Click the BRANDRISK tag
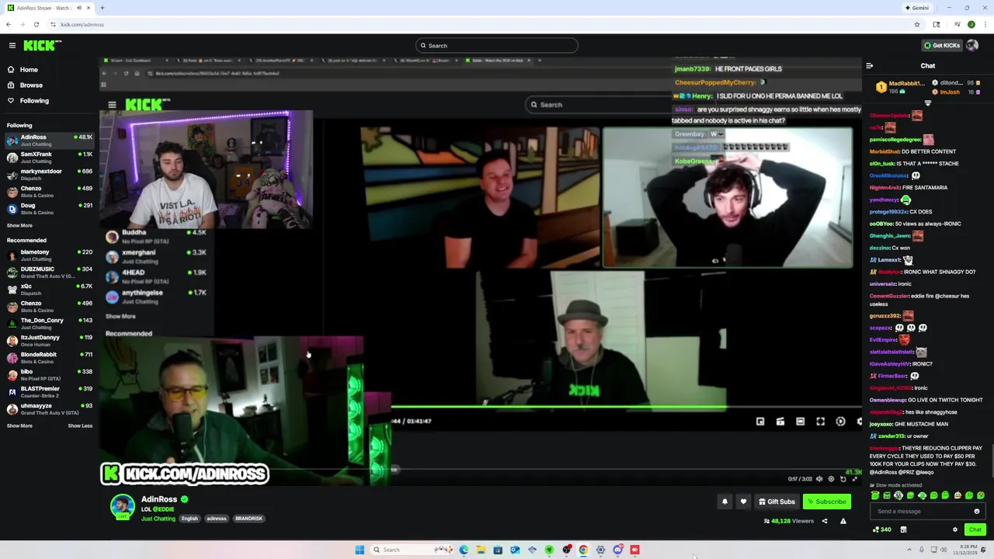994x559 pixels. coord(248,519)
